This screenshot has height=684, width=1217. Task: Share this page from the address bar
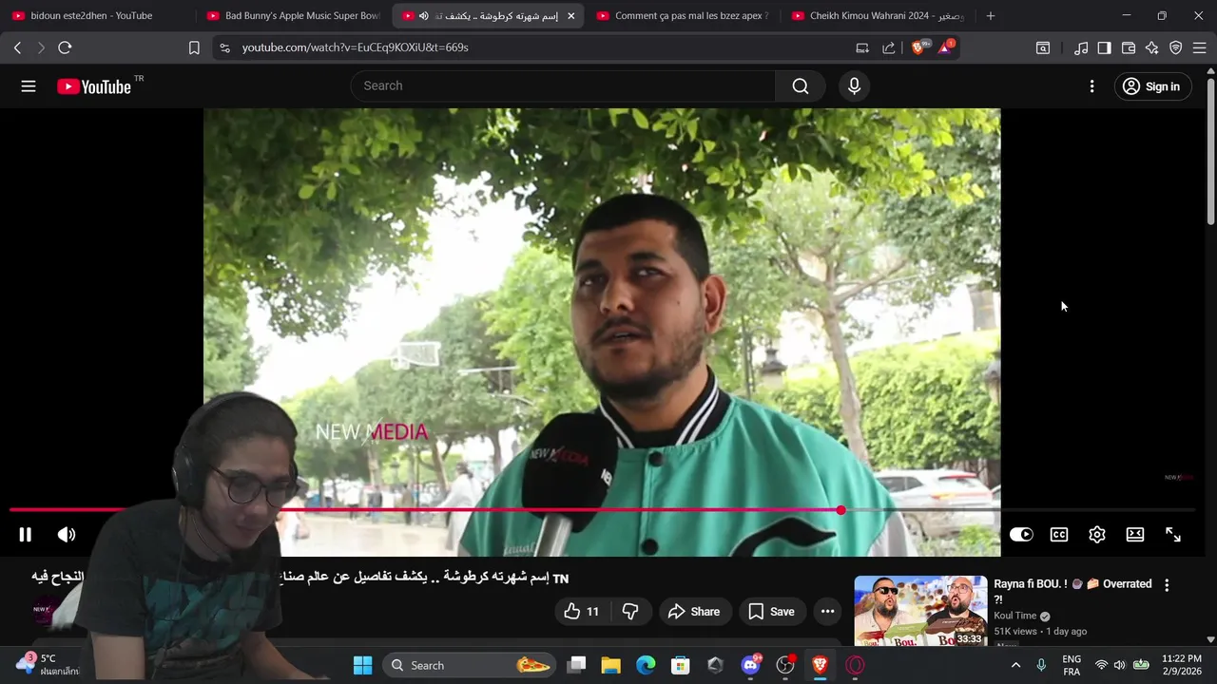click(x=889, y=47)
